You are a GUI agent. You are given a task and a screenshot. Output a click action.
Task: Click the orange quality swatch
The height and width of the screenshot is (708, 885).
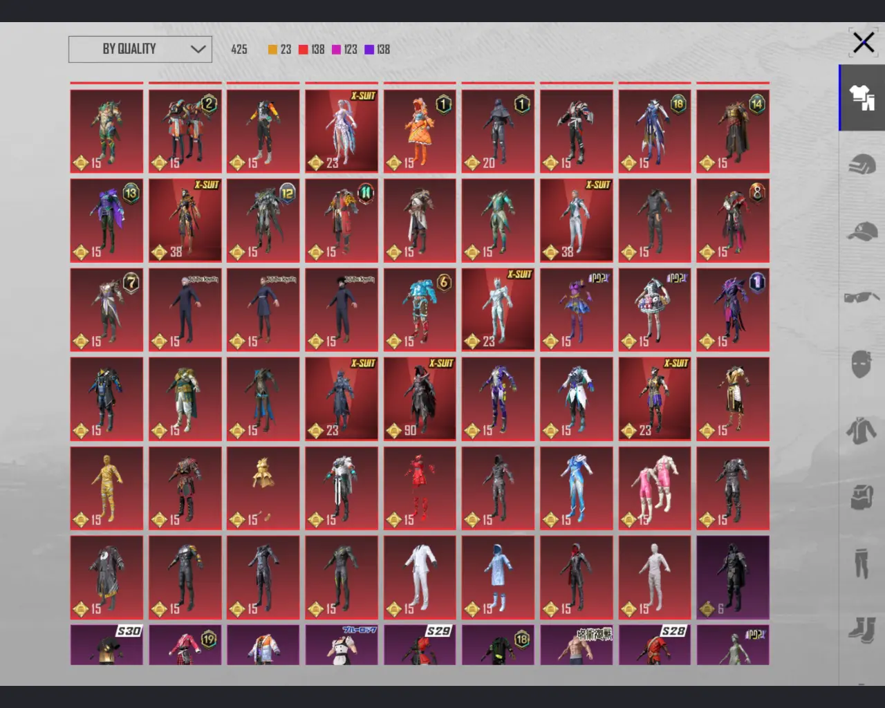click(272, 50)
